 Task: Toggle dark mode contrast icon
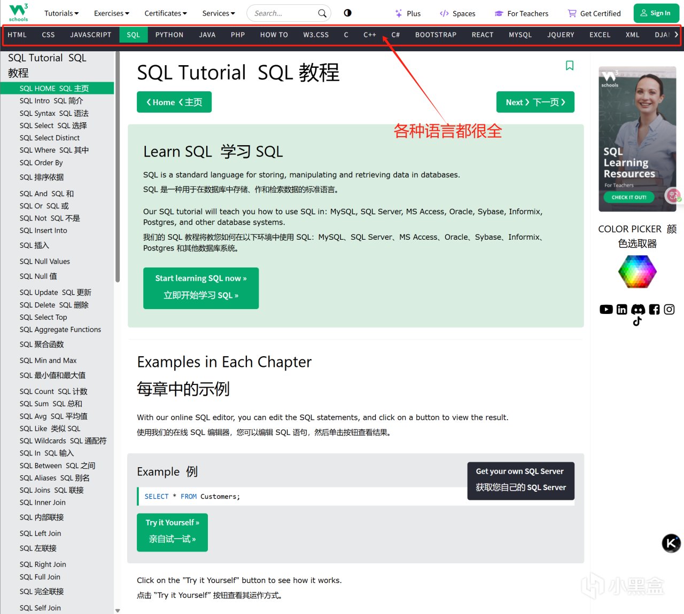(347, 13)
